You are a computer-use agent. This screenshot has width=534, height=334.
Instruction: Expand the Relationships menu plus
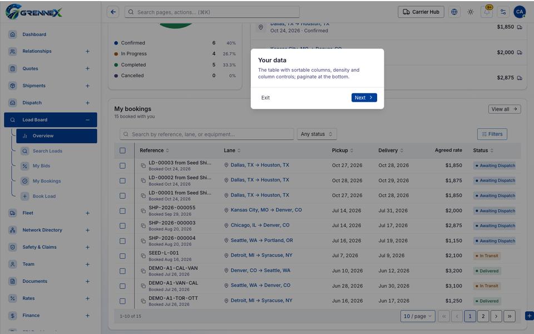(87, 51)
